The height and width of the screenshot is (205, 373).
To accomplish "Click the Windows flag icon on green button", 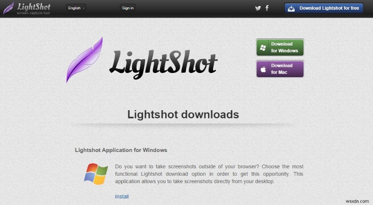I will pyautogui.click(x=263, y=47).
